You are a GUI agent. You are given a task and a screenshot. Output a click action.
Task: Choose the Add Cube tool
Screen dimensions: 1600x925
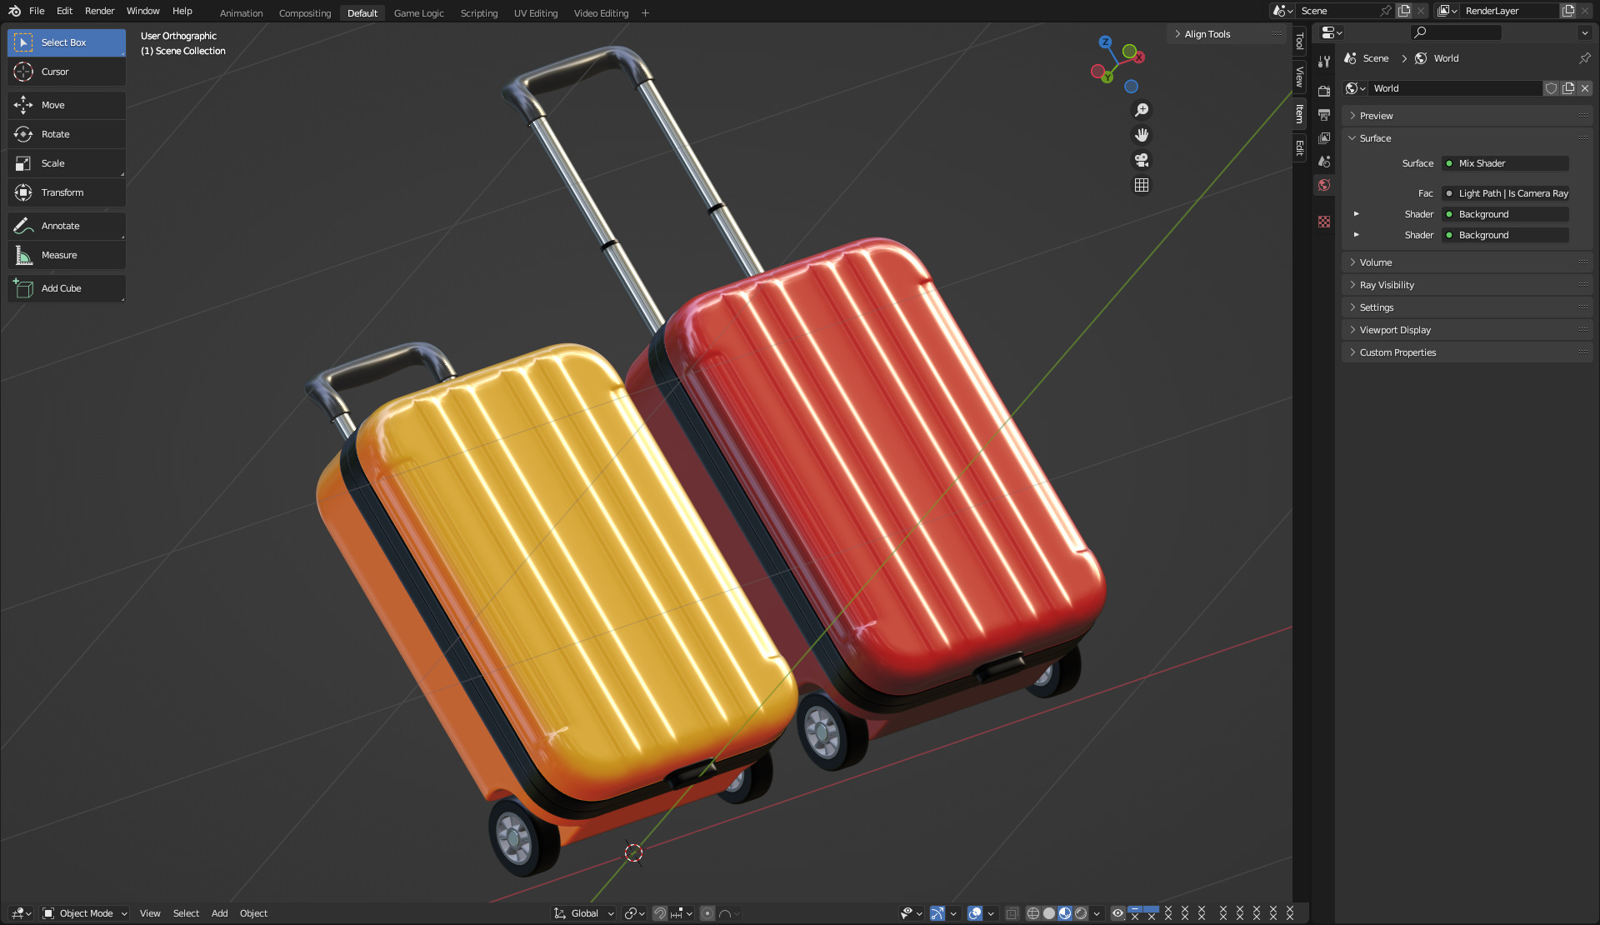click(x=67, y=288)
